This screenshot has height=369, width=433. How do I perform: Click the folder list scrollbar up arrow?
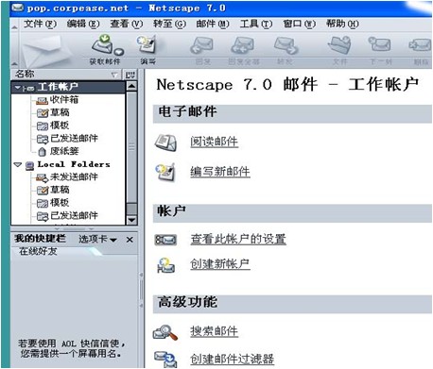point(131,86)
